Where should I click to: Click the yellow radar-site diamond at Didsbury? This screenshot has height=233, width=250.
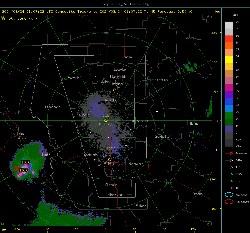pos(106,121)
